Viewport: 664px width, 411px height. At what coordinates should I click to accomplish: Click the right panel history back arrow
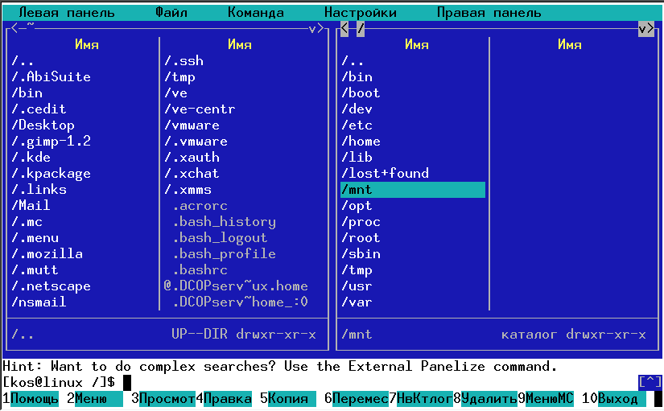(x=344, y=29)
